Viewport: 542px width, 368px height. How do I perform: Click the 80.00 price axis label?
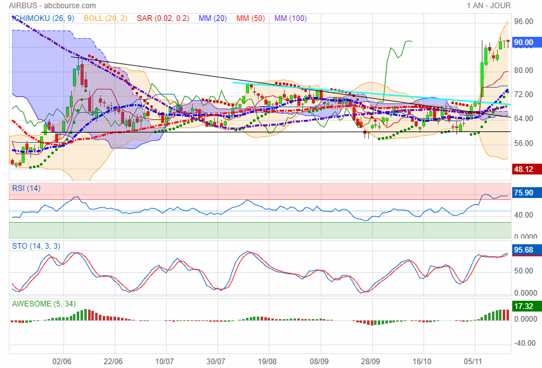[x=524, y=70]
